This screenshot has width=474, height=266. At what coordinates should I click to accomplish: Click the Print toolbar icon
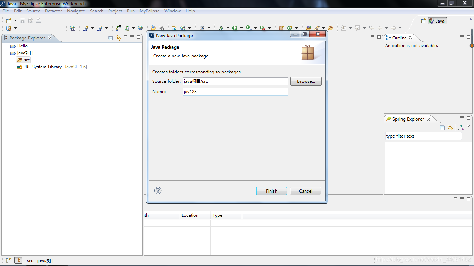point(38,21)
